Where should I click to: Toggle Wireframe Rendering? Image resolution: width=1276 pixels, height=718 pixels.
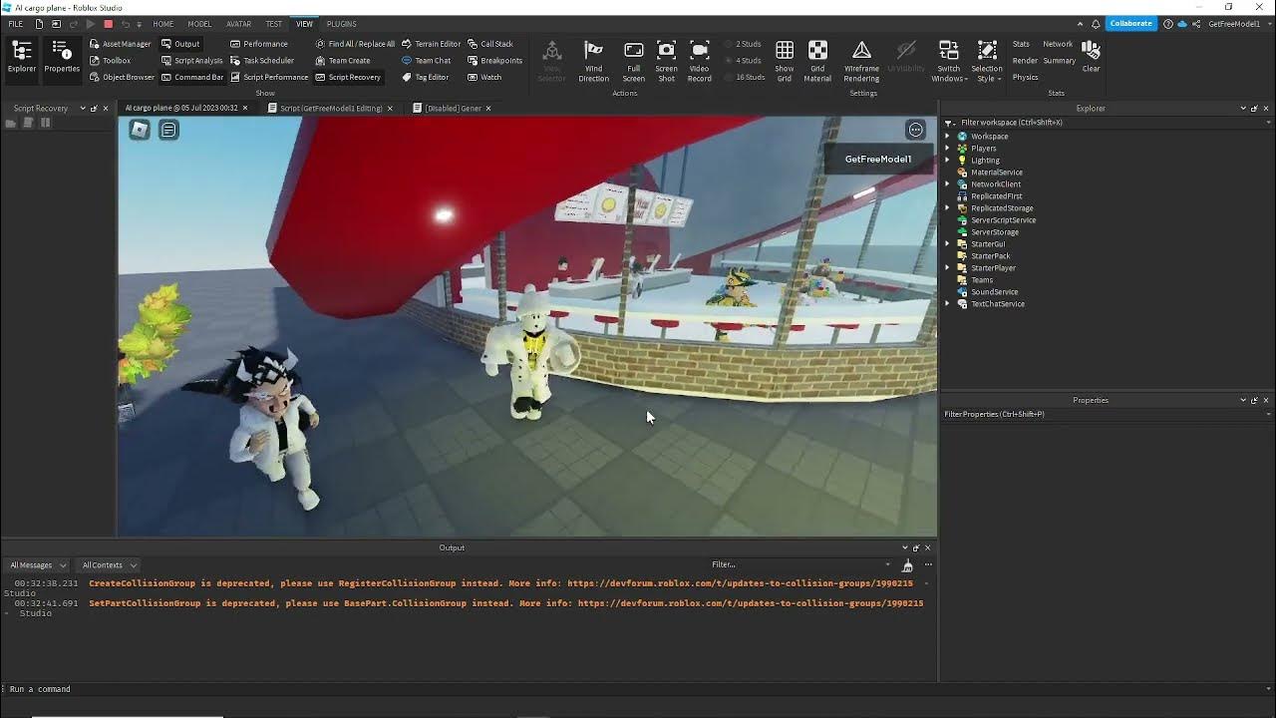(861, 61)
